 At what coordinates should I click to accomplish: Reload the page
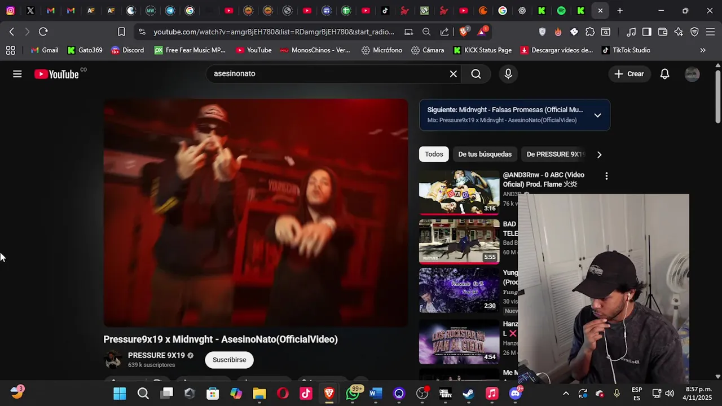pyautogui.click(x=43, y=32)
